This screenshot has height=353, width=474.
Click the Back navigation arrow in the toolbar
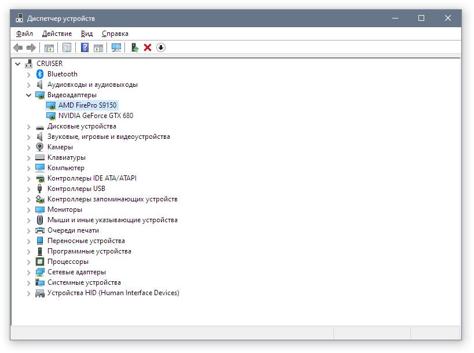18,47
